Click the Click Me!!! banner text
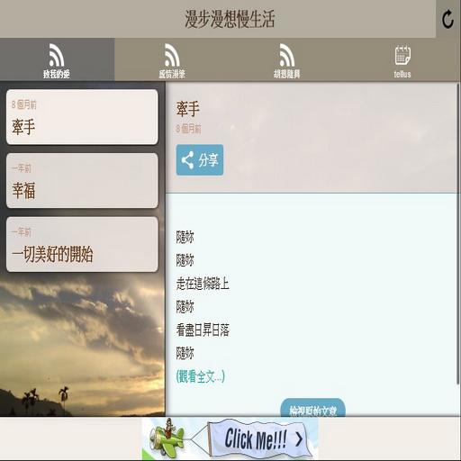 pyautogui.click(x=256, y=439)
